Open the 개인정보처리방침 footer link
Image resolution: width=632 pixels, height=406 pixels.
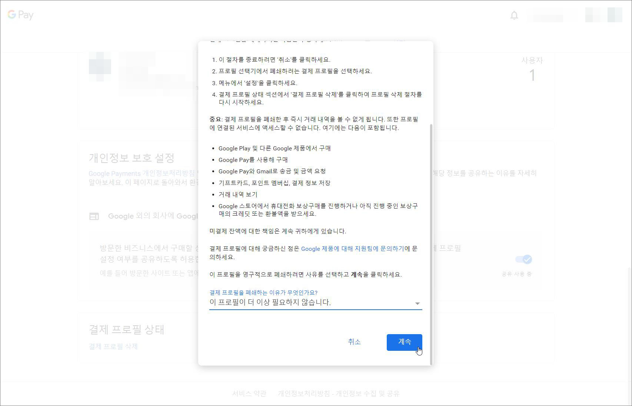click(x=339, y=393)
